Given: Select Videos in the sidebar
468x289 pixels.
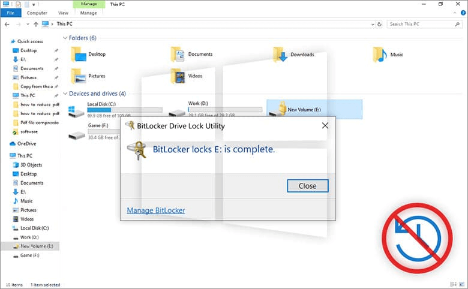Looking at the screenshot, I should 23,219.
